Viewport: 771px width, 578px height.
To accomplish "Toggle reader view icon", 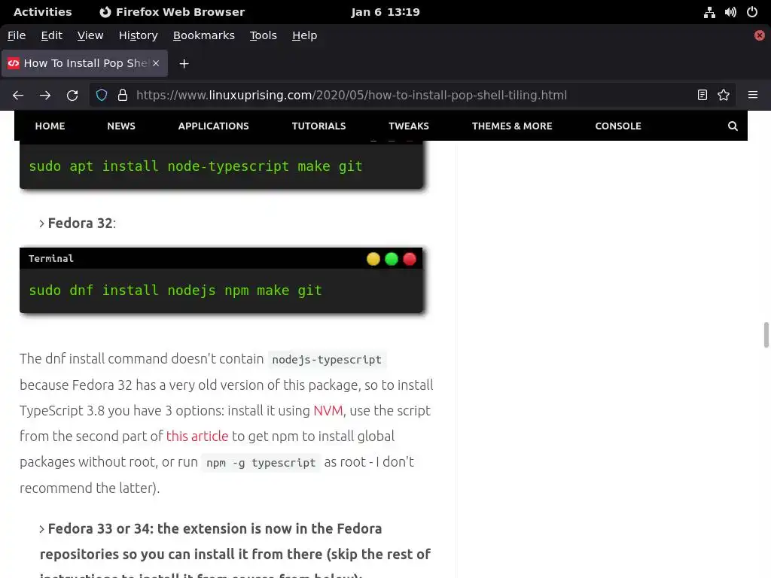I will [702, 95].
